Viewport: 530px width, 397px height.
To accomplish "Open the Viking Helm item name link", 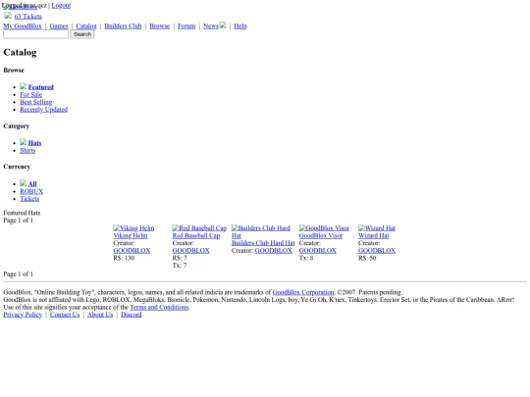I will pyautogui.click(x=131, y=235).
